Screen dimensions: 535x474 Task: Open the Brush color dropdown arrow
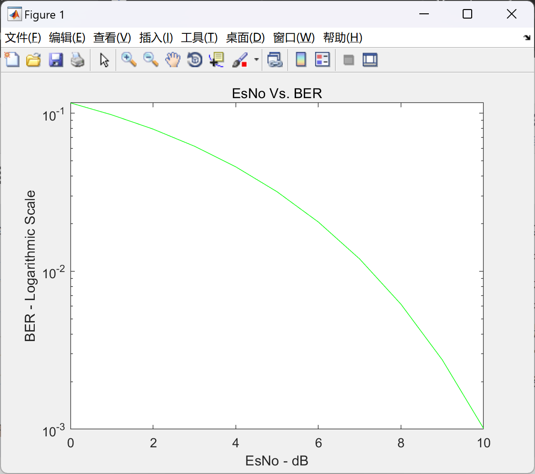pyautogui.click(x=256, y=60)
